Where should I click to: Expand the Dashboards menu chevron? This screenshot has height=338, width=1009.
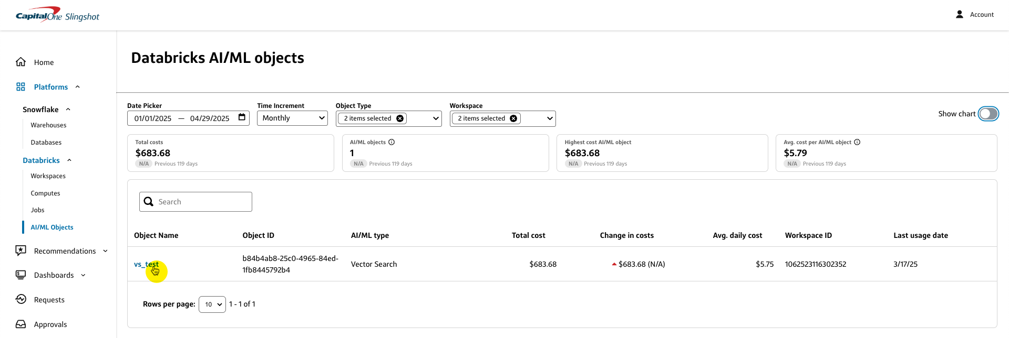click(x=83, y=275)
